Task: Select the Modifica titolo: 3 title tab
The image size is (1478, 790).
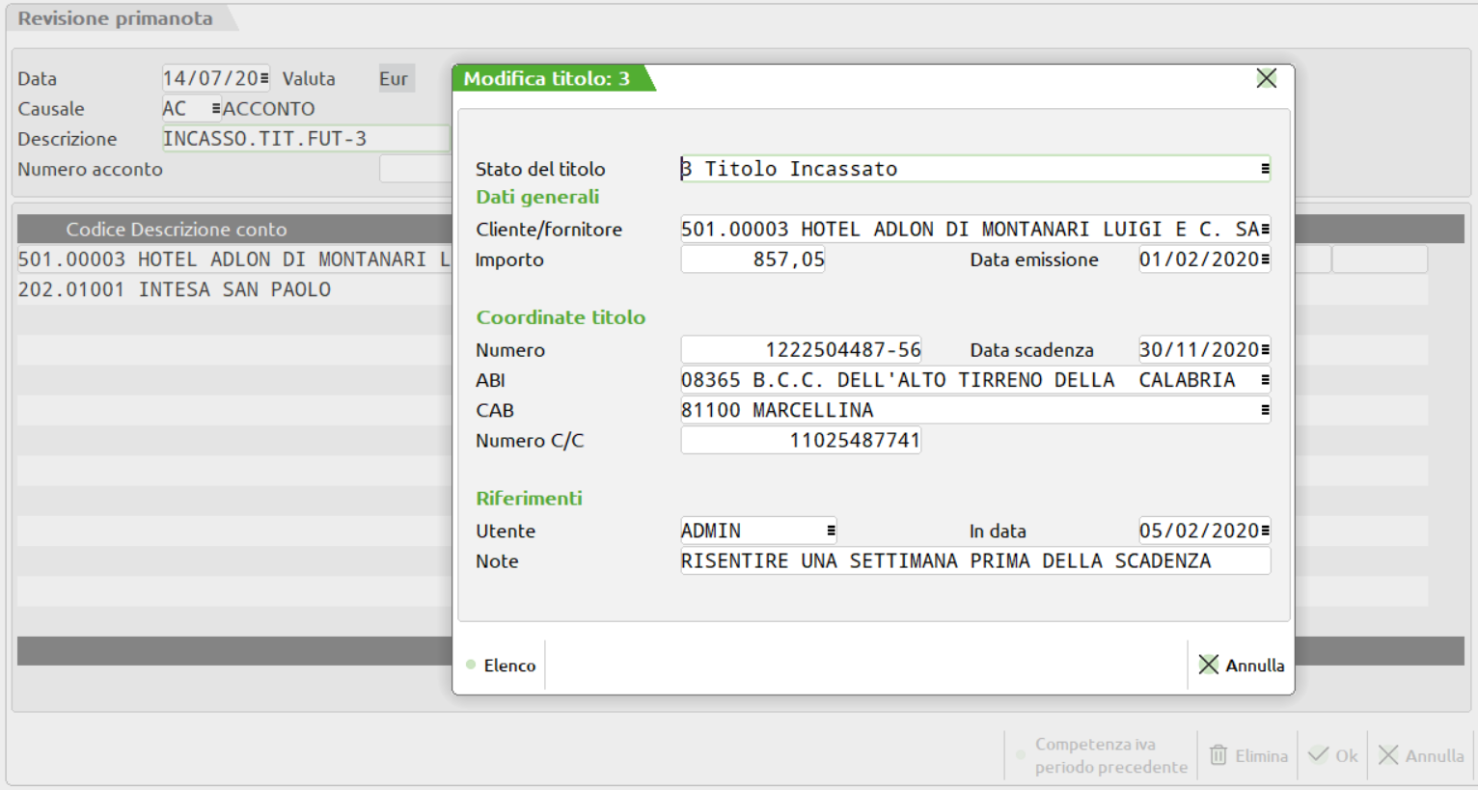Action: [x=547, y=79]
